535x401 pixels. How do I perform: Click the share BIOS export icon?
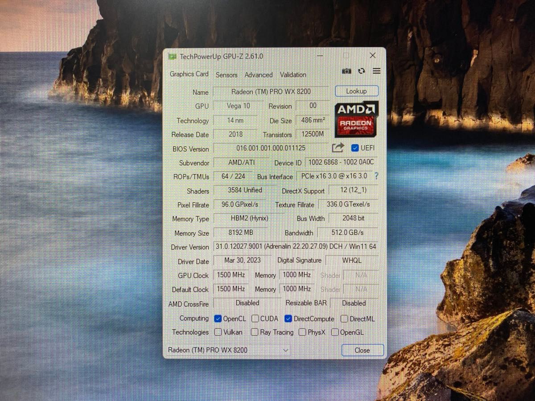tap(338, 147)
